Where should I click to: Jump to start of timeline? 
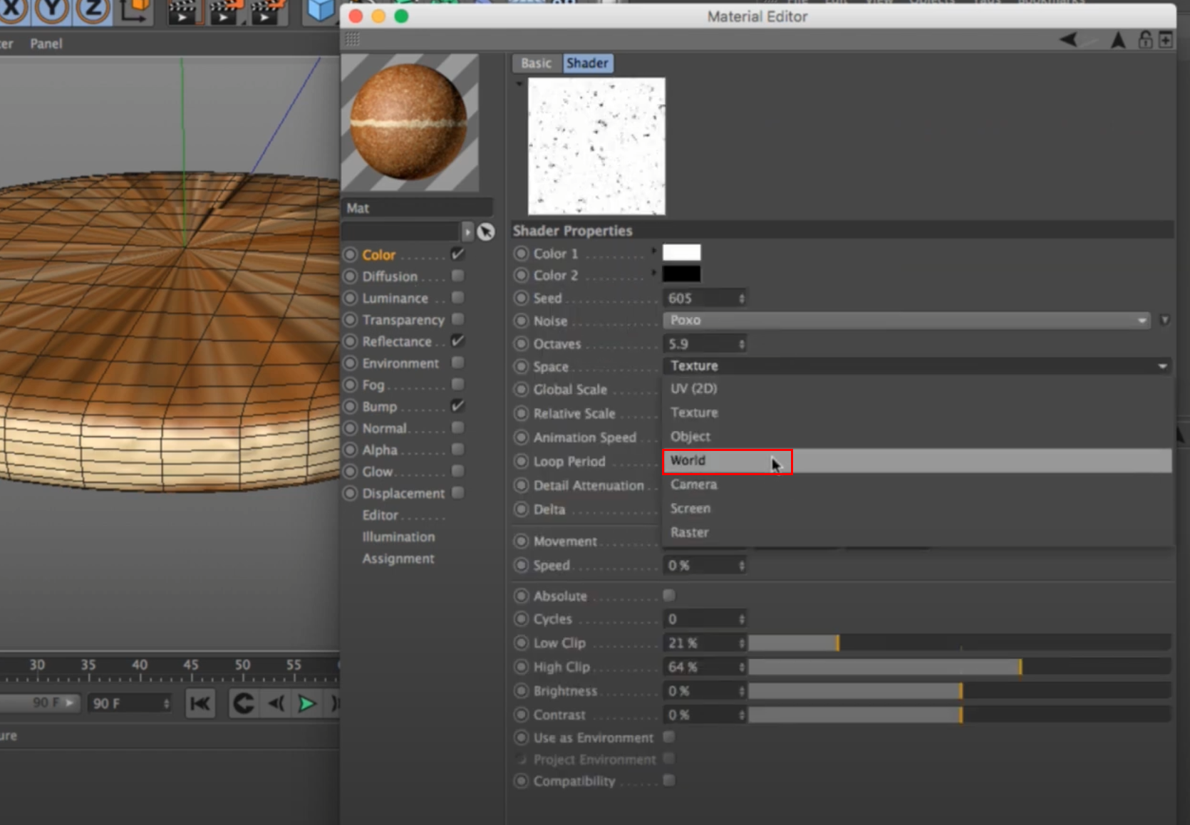click(x=200, y=704)
